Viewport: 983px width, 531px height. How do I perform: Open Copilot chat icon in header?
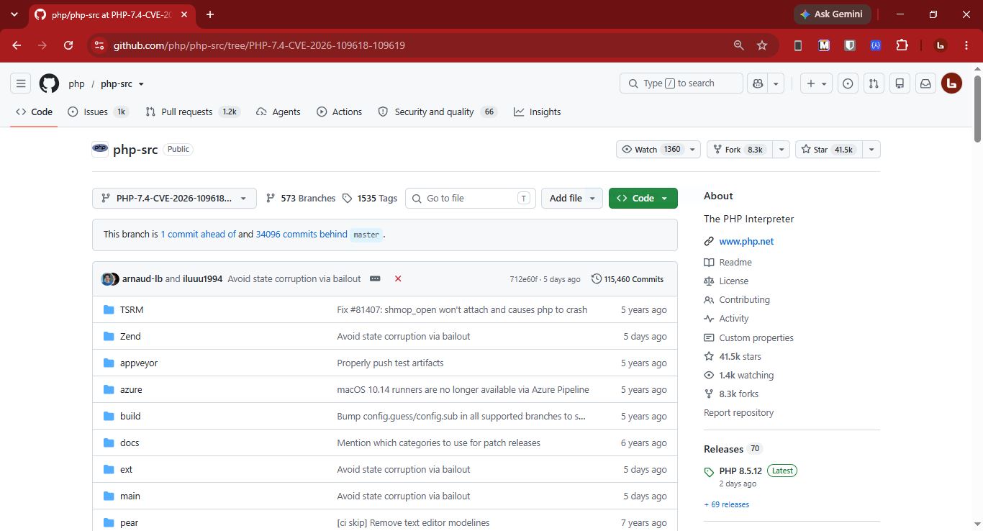(x=758, y=83)
